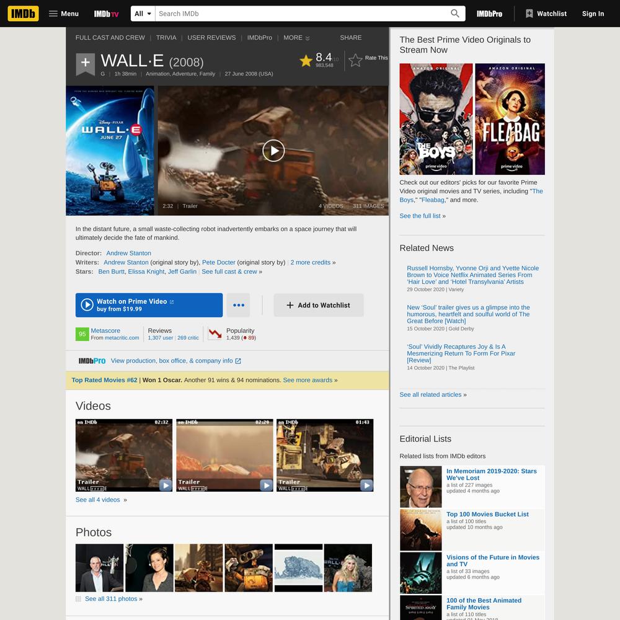
Task: Expand the MORE dropdown in title nav
Action: pyautogui.click(x=296, y=38)
